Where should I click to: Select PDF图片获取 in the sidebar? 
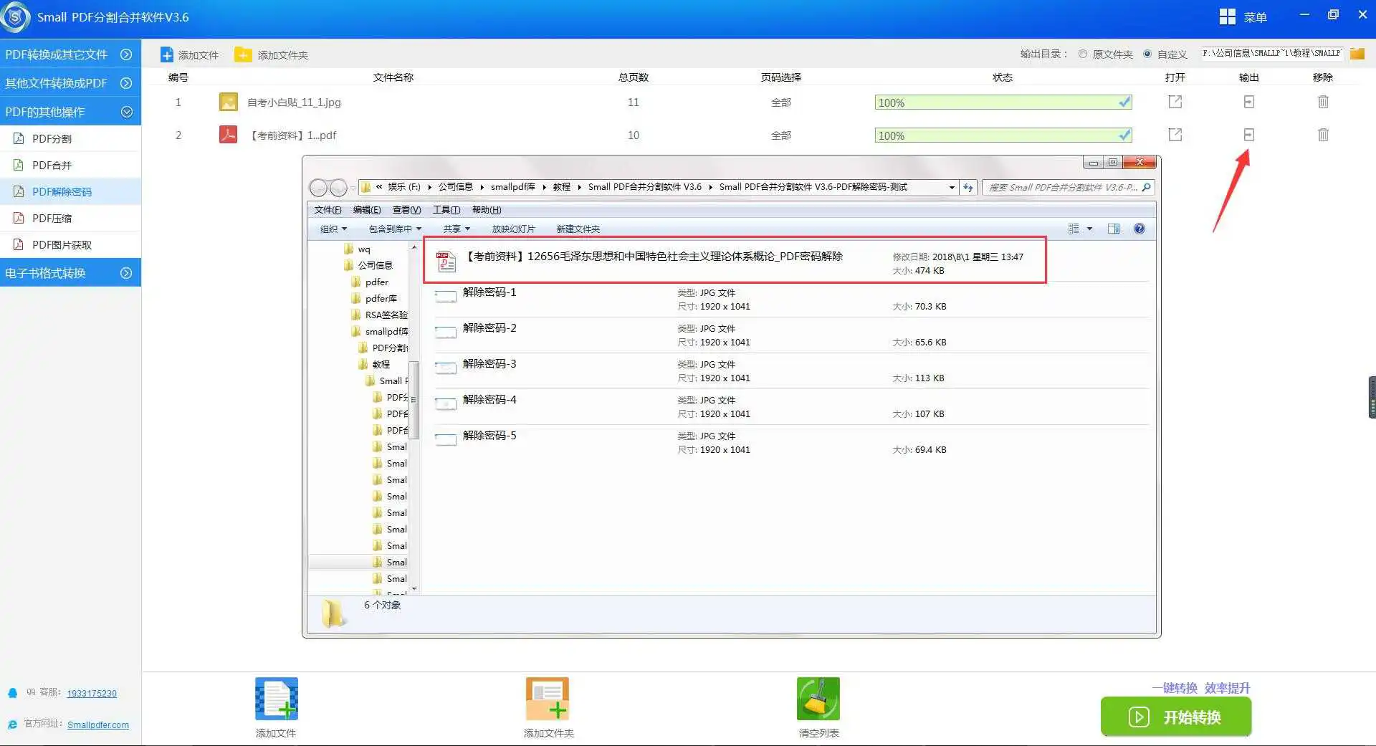70,244
